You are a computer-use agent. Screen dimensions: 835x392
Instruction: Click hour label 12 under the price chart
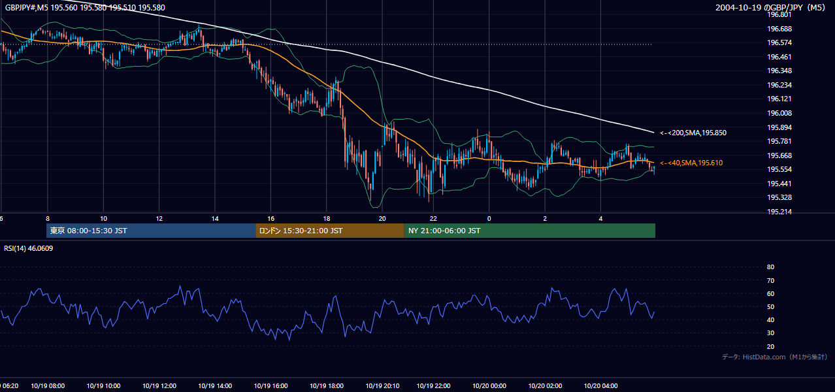159,219
